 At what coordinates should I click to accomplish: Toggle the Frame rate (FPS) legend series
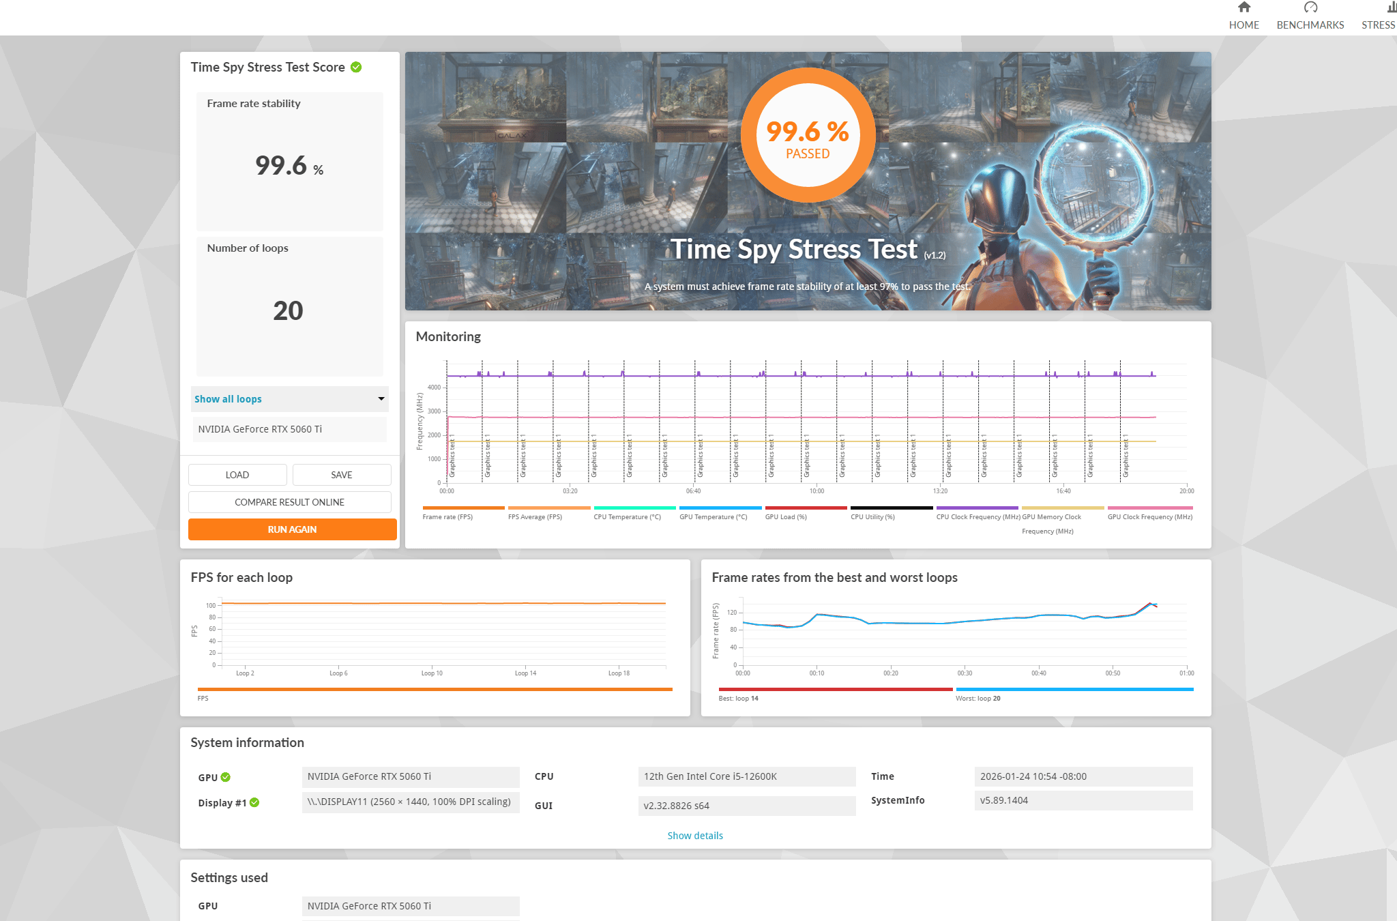tap(463, 512)
